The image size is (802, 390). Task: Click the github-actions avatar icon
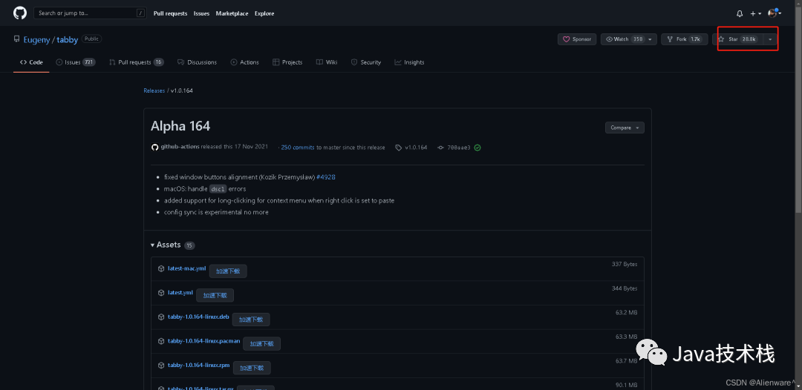coord(155,147)
